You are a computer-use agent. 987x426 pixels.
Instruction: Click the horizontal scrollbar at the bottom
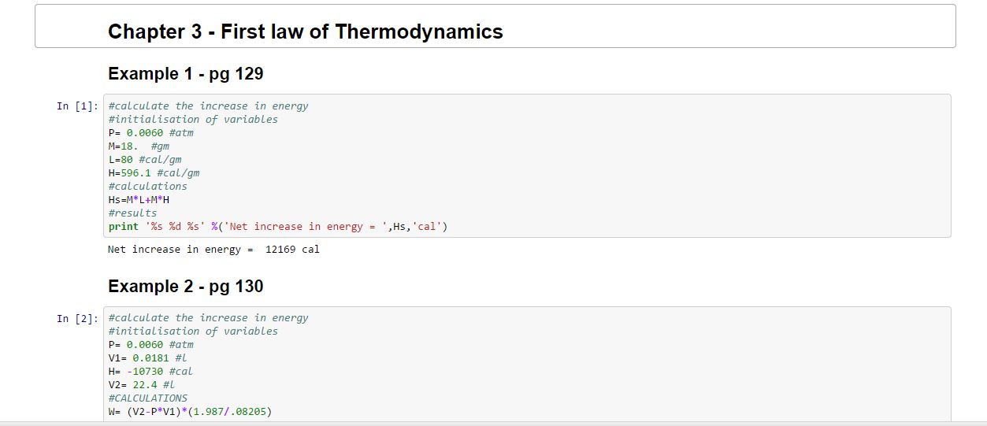pyautogui.click(x=493, y=424)
